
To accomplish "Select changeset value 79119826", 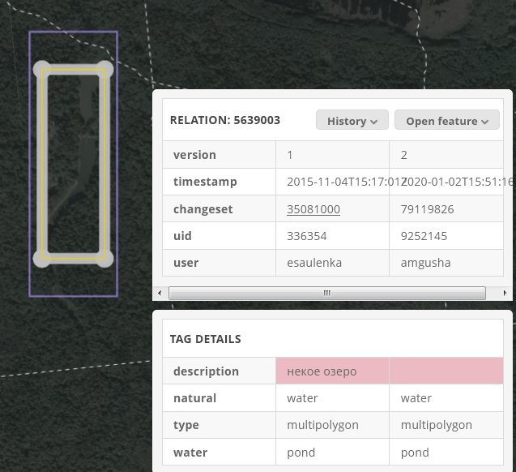I will [427, 209].
